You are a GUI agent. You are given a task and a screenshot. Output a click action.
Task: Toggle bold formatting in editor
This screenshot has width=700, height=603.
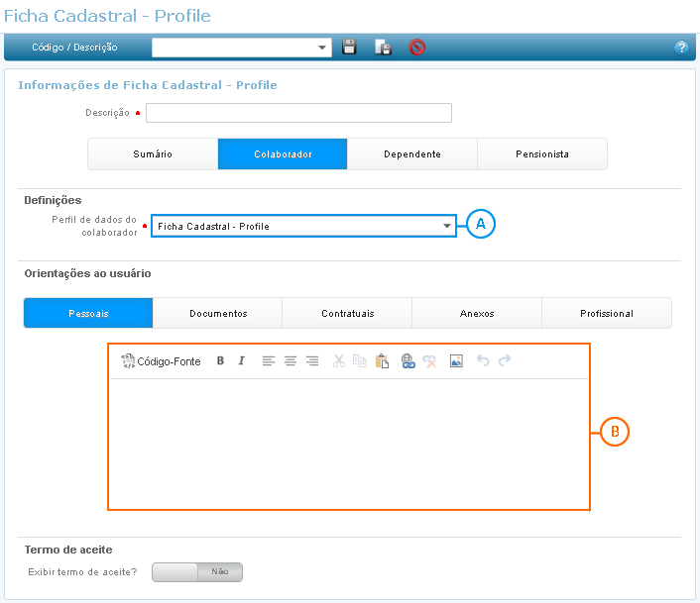(220, 361)
